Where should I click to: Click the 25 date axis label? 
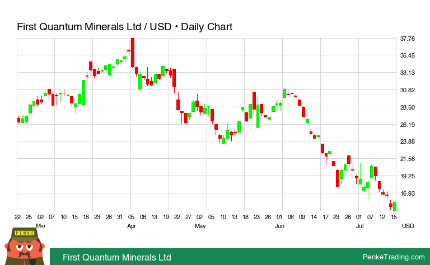click(x=29, y=217)
